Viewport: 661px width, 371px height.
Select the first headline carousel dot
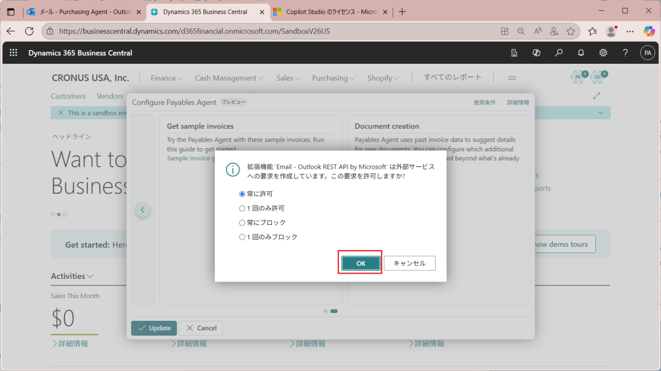53,214
